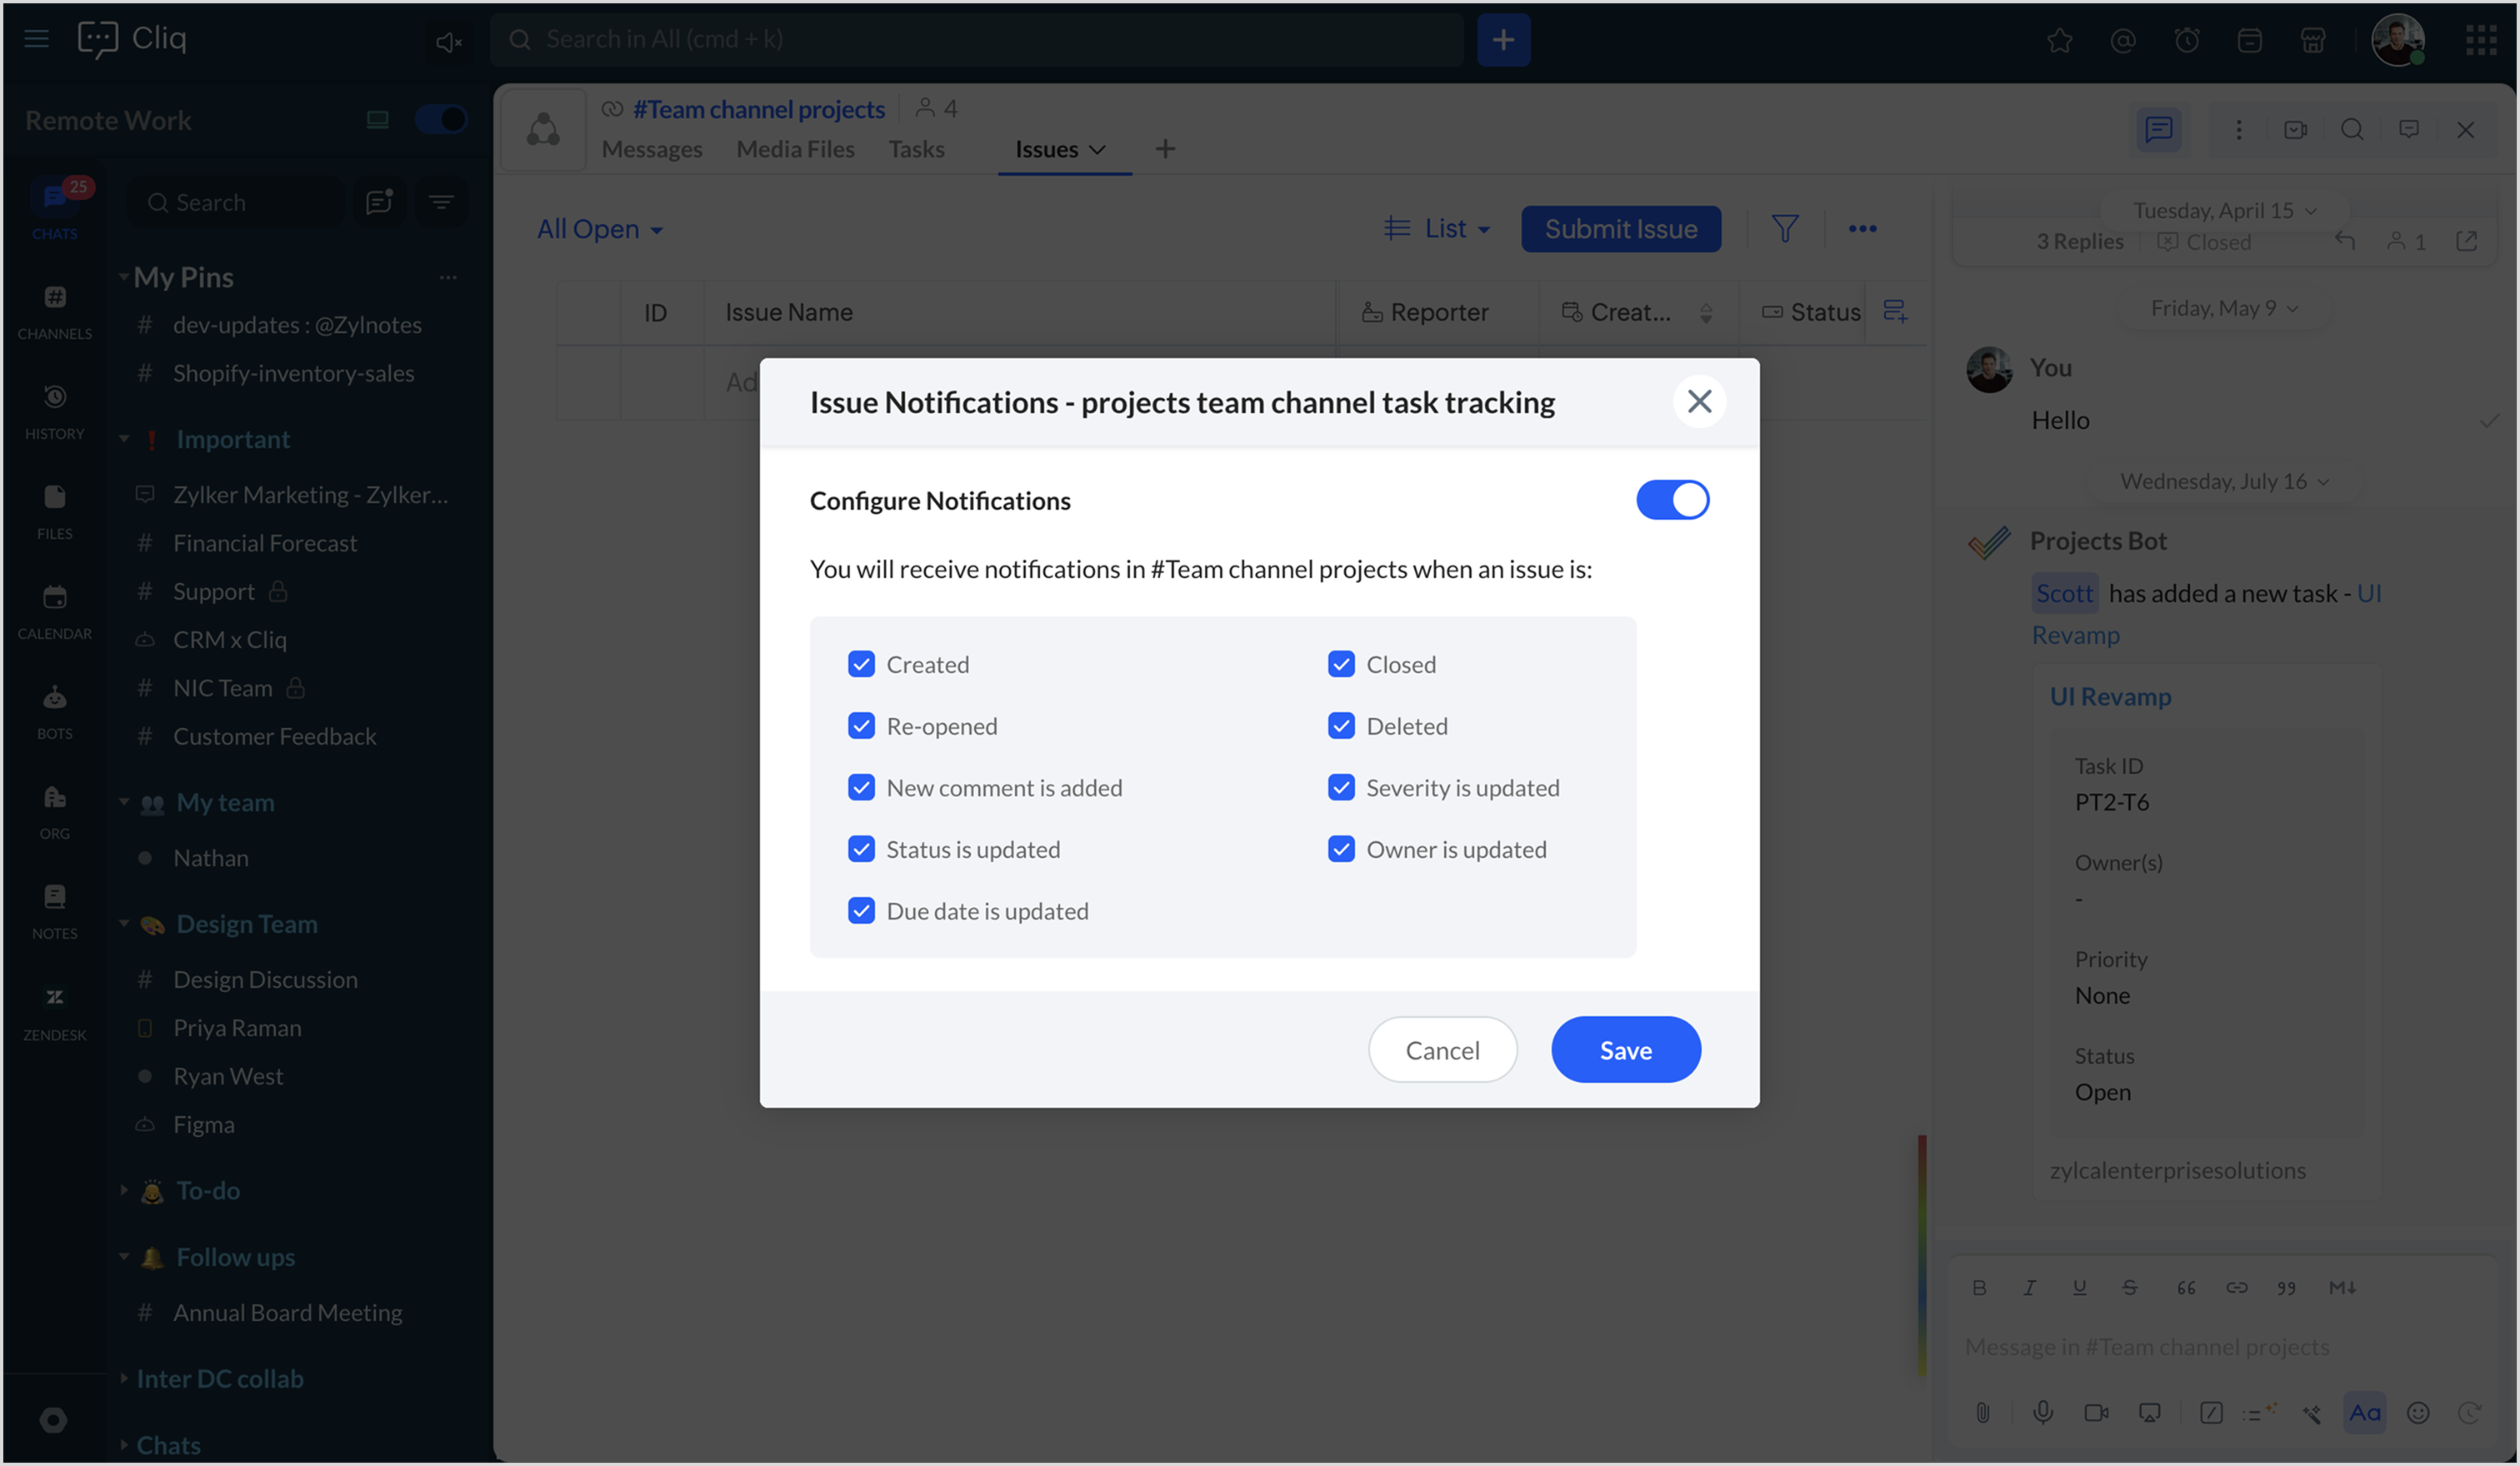Open Chats in left sidebar

point(54,209)
